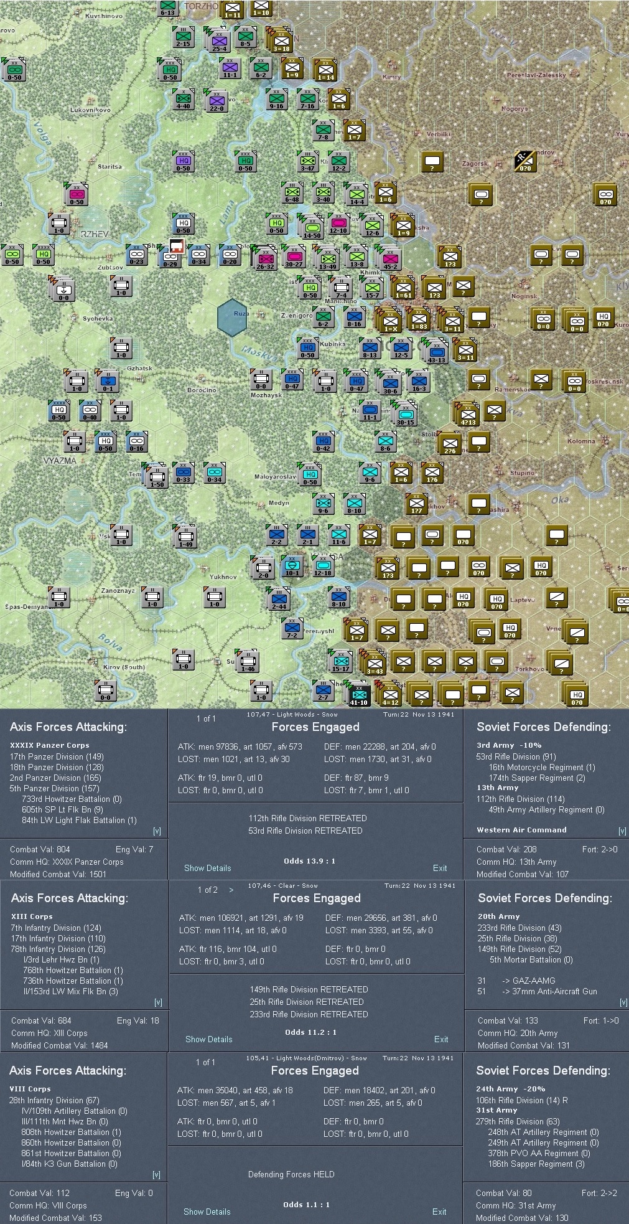Viewport: 629px width, 1224px height.
Task: Click 279th Rifle Division (63) entry
Action: 518,1121
